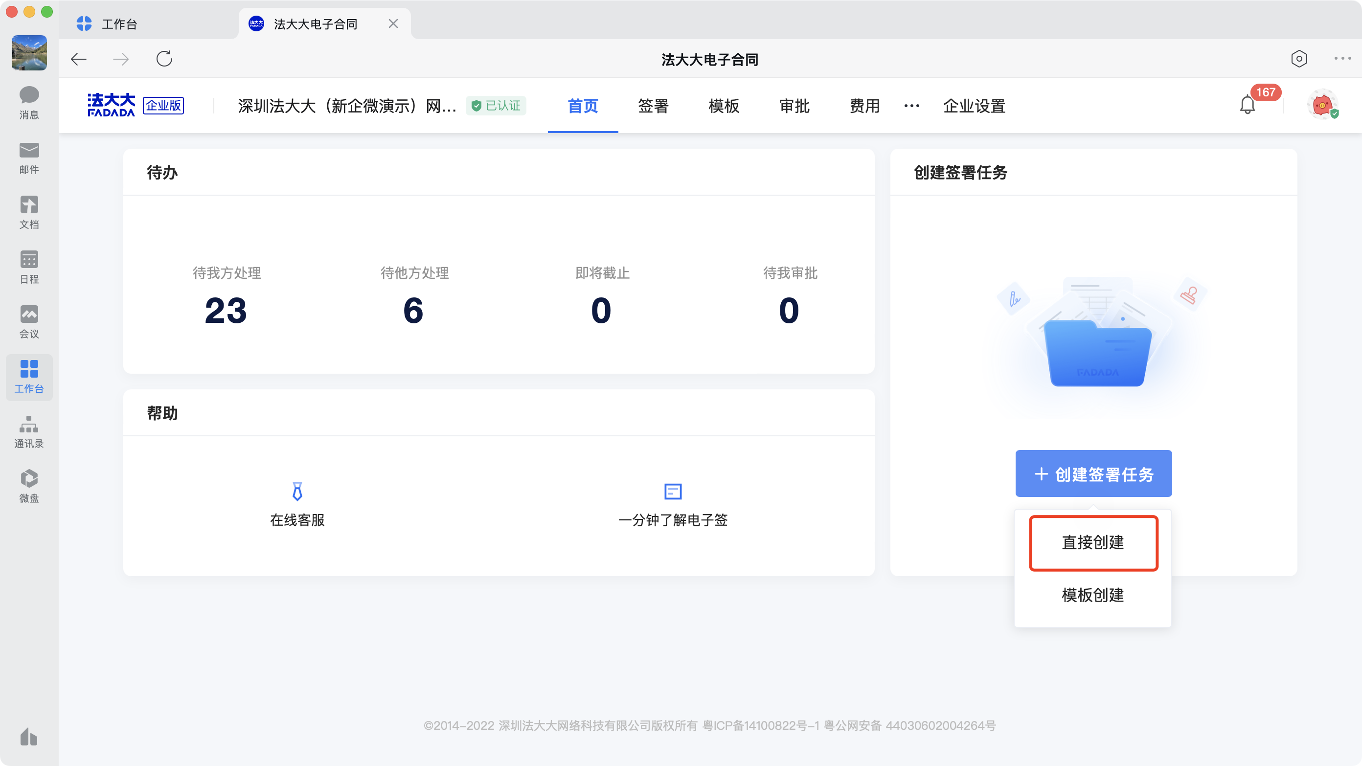Select the 首页 navigation tab
The image size is (1362, 766).
583,106
